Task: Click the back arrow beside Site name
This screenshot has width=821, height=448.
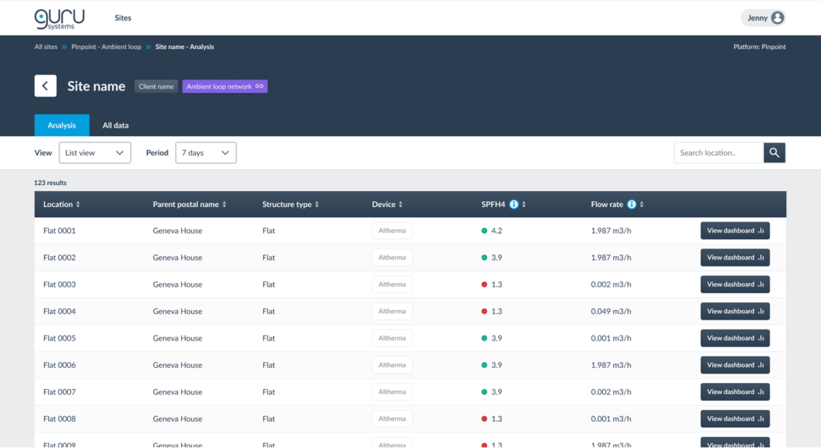Action: click(45, 86)
